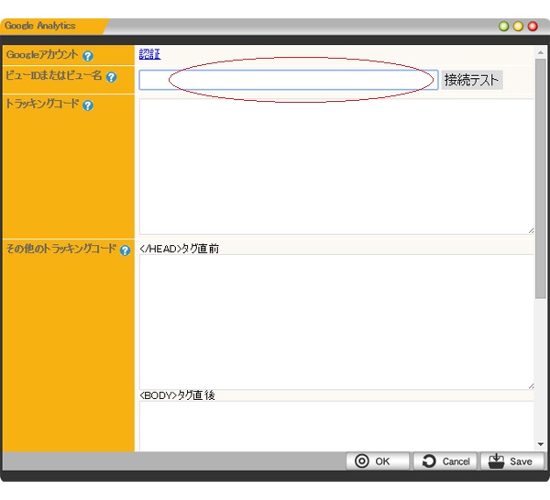Click the <BODY>タグ直後 caption text
The image size is (550, 500).
click(x=177, y=395)
